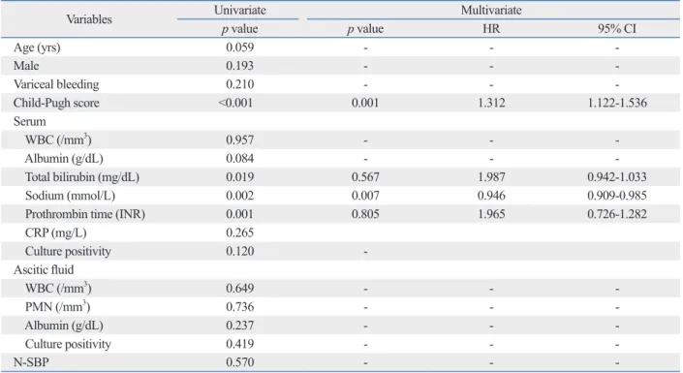
Task: Click the 0.084 serum albumin value
Action: (239, 159)
